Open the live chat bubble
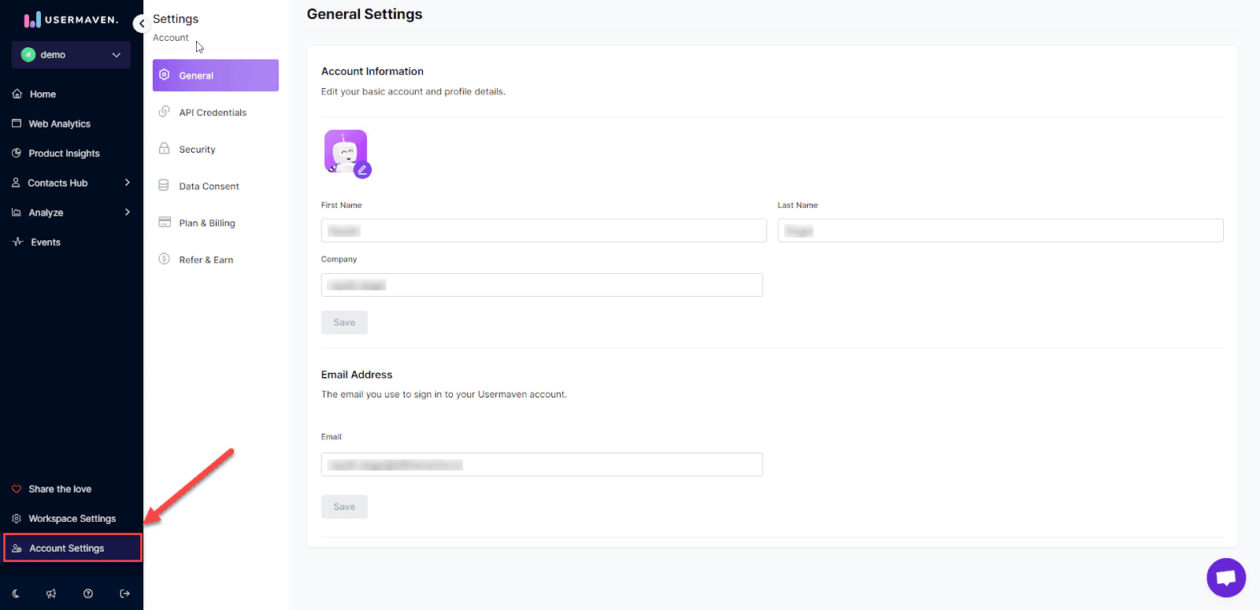This screenshot has height=610, width=1260. click(x=1225, y=578)
